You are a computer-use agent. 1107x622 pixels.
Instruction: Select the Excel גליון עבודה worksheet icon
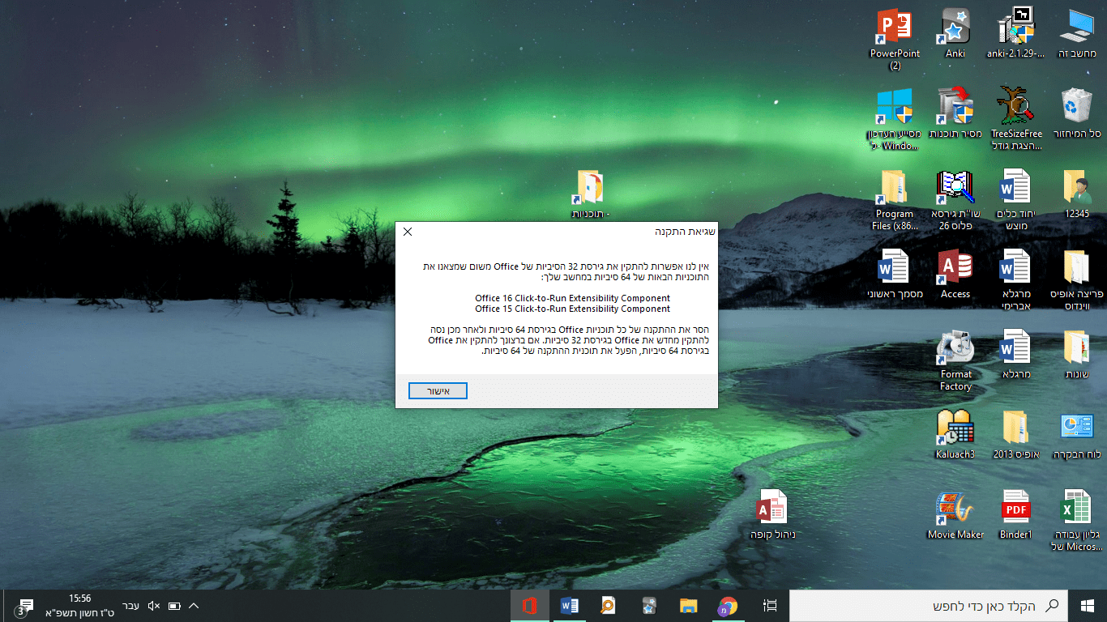tap(1077, 521)
